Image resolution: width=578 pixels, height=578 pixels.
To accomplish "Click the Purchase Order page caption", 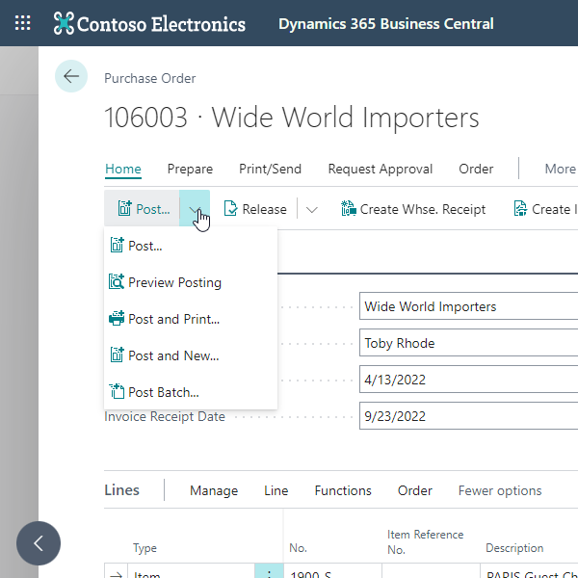I will coord(149,78).
